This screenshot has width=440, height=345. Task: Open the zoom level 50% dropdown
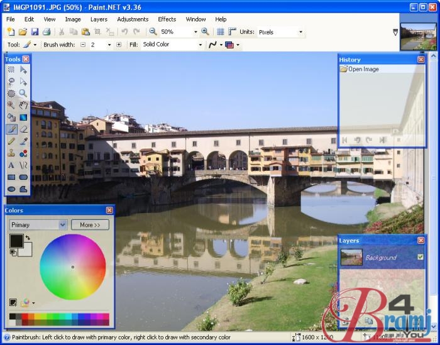(195, 32)
